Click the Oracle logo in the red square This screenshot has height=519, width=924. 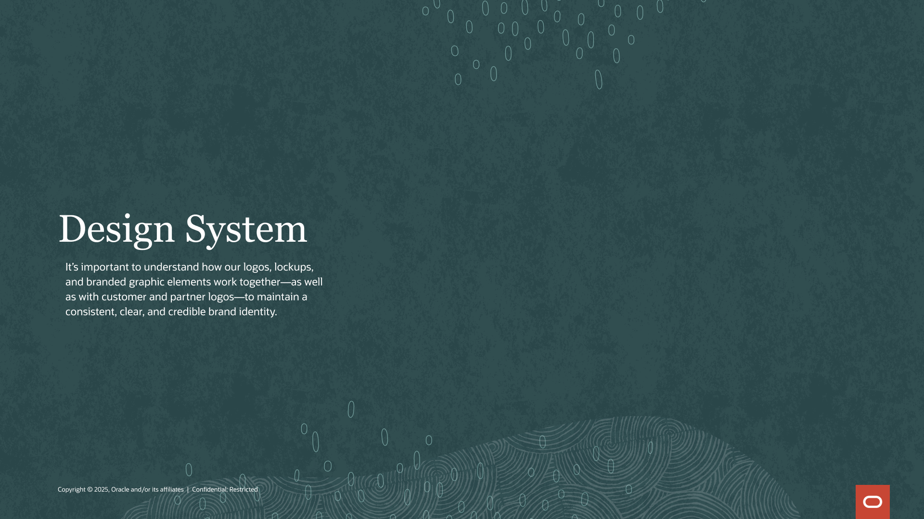point(872,502)
